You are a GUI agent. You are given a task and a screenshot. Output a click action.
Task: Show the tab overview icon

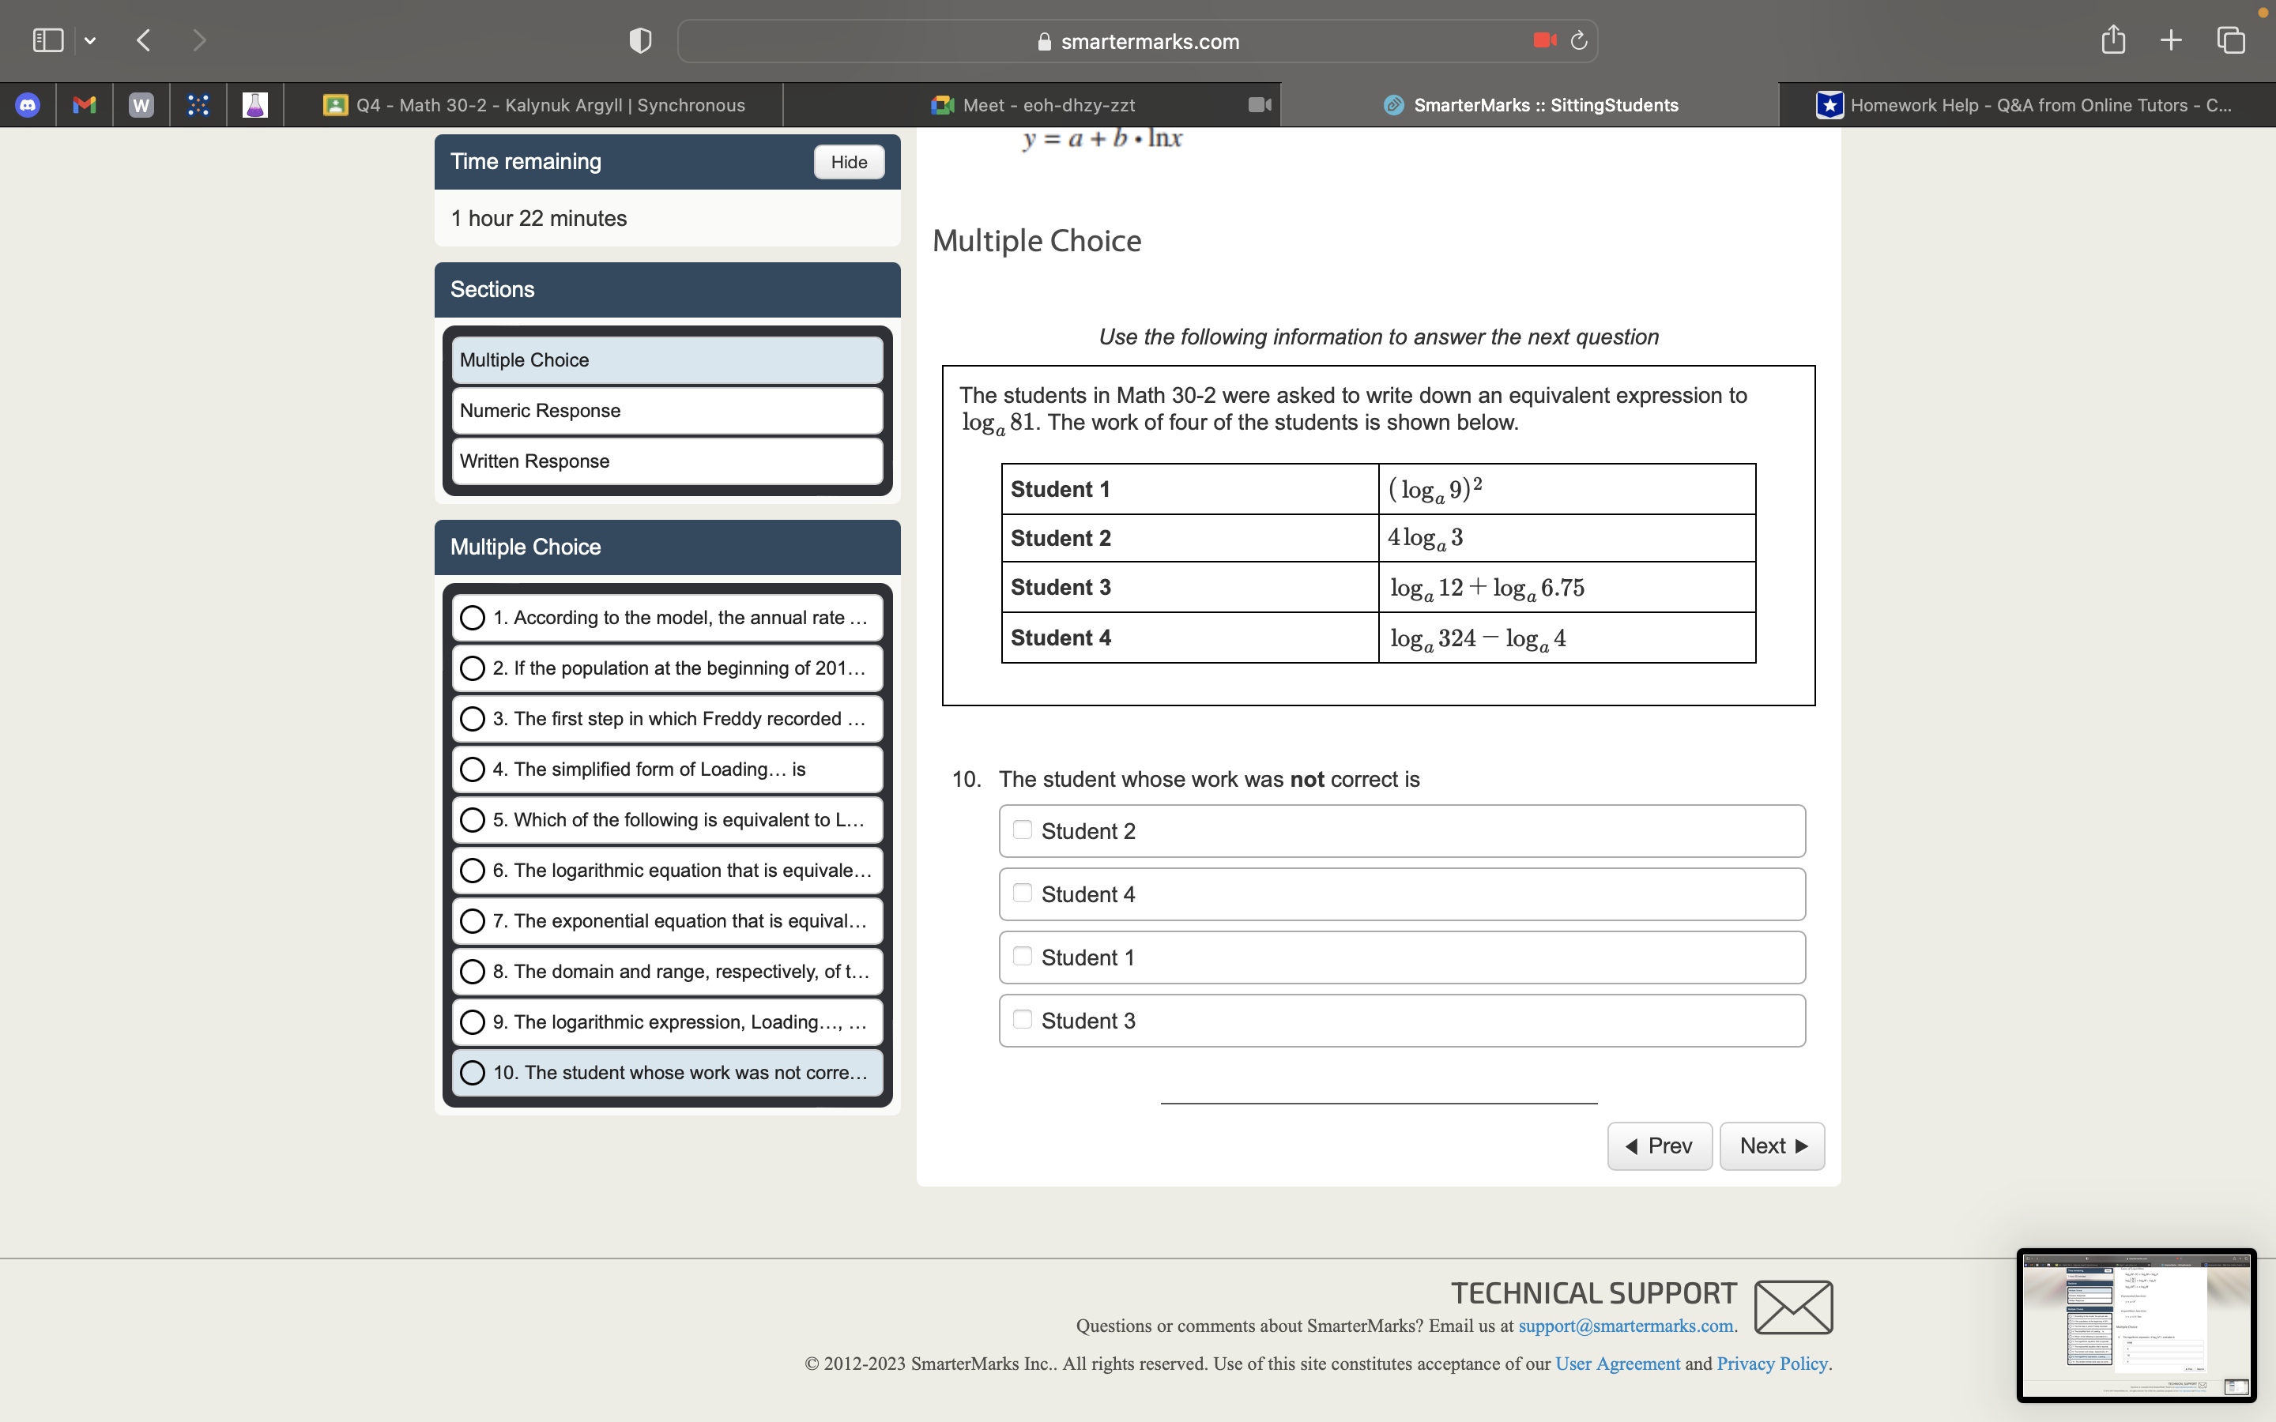coord(2231,40)
